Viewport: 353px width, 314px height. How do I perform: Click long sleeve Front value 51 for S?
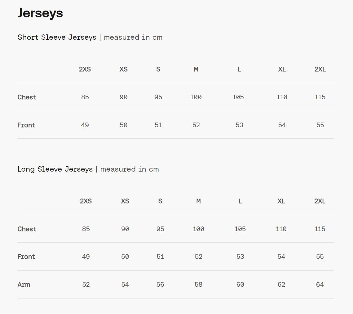point(160,257)
